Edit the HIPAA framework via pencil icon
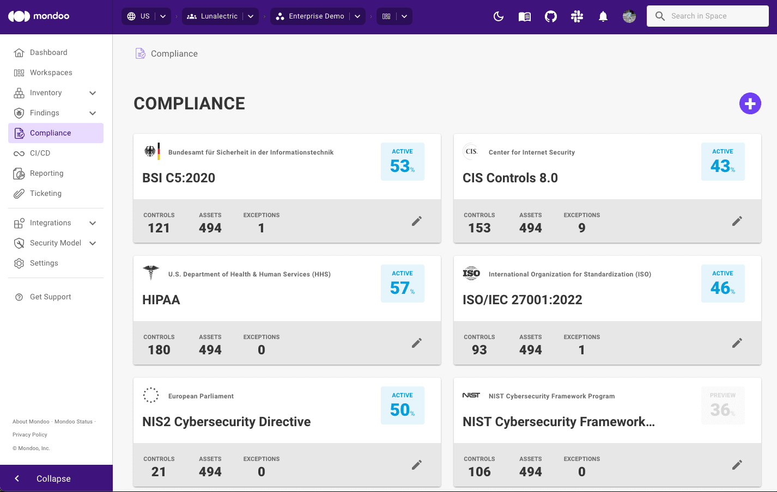The width and height of the screenshot is (777, 492). (x=416, y=343)
